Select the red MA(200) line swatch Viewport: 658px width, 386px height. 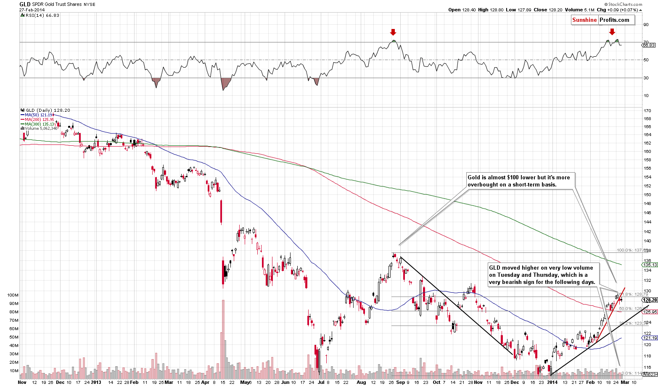(x=22, y=119)
